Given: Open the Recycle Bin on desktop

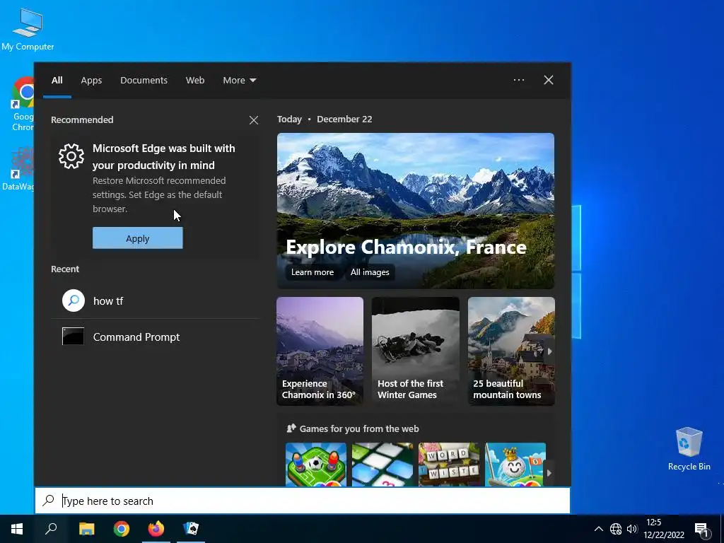Looking at the screenshot, I should [x=689, y=449].
